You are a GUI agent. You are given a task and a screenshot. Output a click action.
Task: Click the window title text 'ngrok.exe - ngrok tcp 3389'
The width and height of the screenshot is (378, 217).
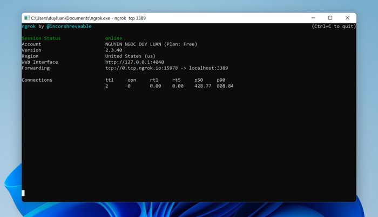(118, 18)
